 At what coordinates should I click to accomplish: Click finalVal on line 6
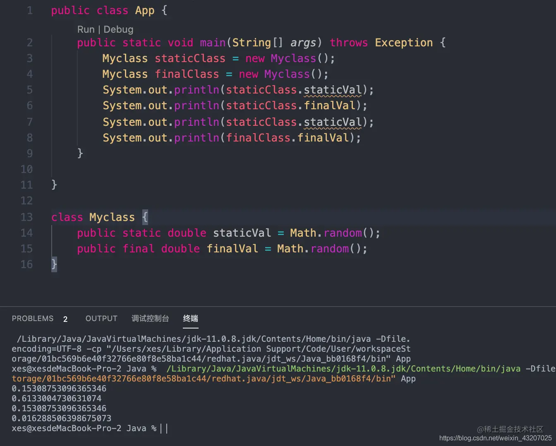coord(330,106)
